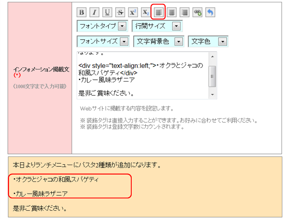Click the blue undo arrow icon
Screen dimensions: 288x219
[210, 12]
